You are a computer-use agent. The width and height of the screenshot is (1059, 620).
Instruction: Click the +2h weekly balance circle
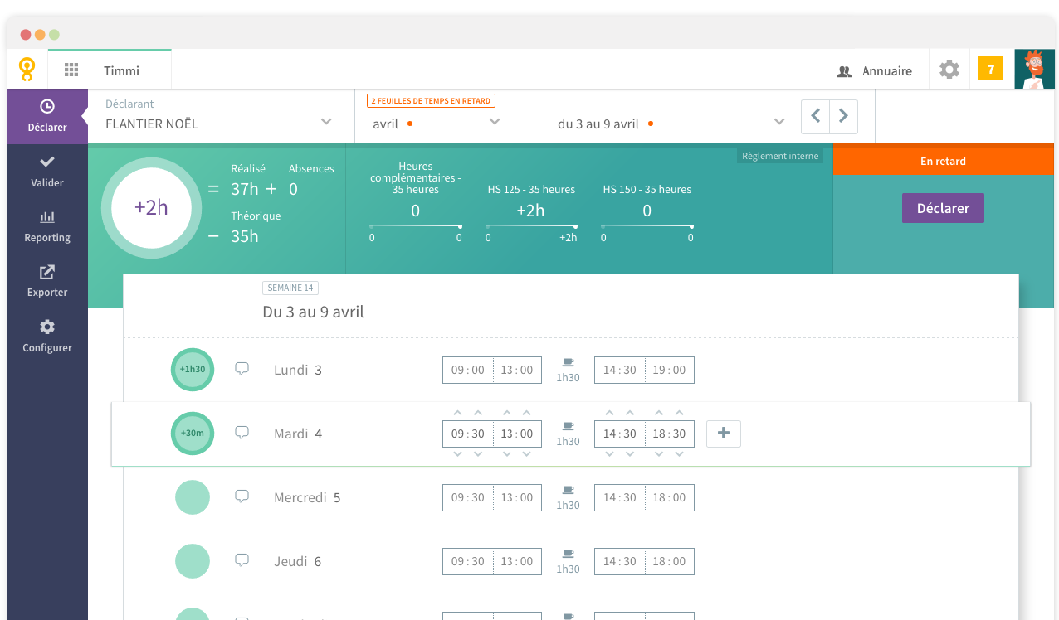coord(151,207)
